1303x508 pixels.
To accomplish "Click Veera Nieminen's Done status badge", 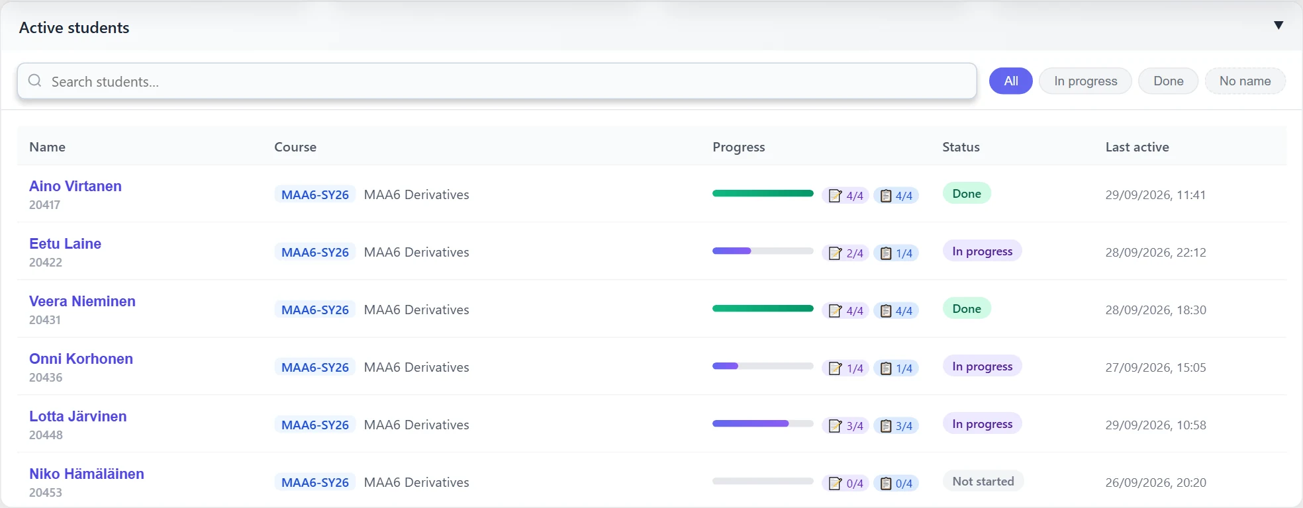I will coord(967,308).
